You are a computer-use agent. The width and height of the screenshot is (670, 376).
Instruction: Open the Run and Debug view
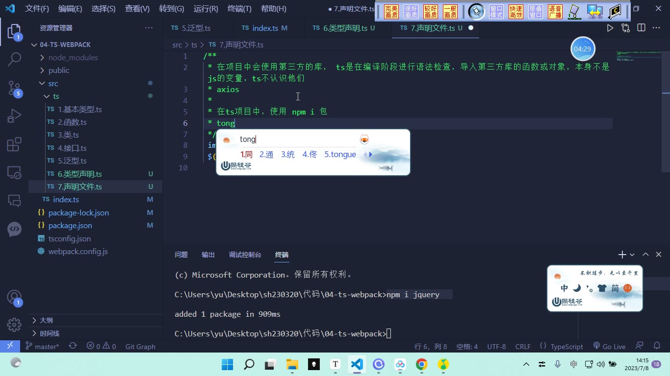(x=14, y=116)
